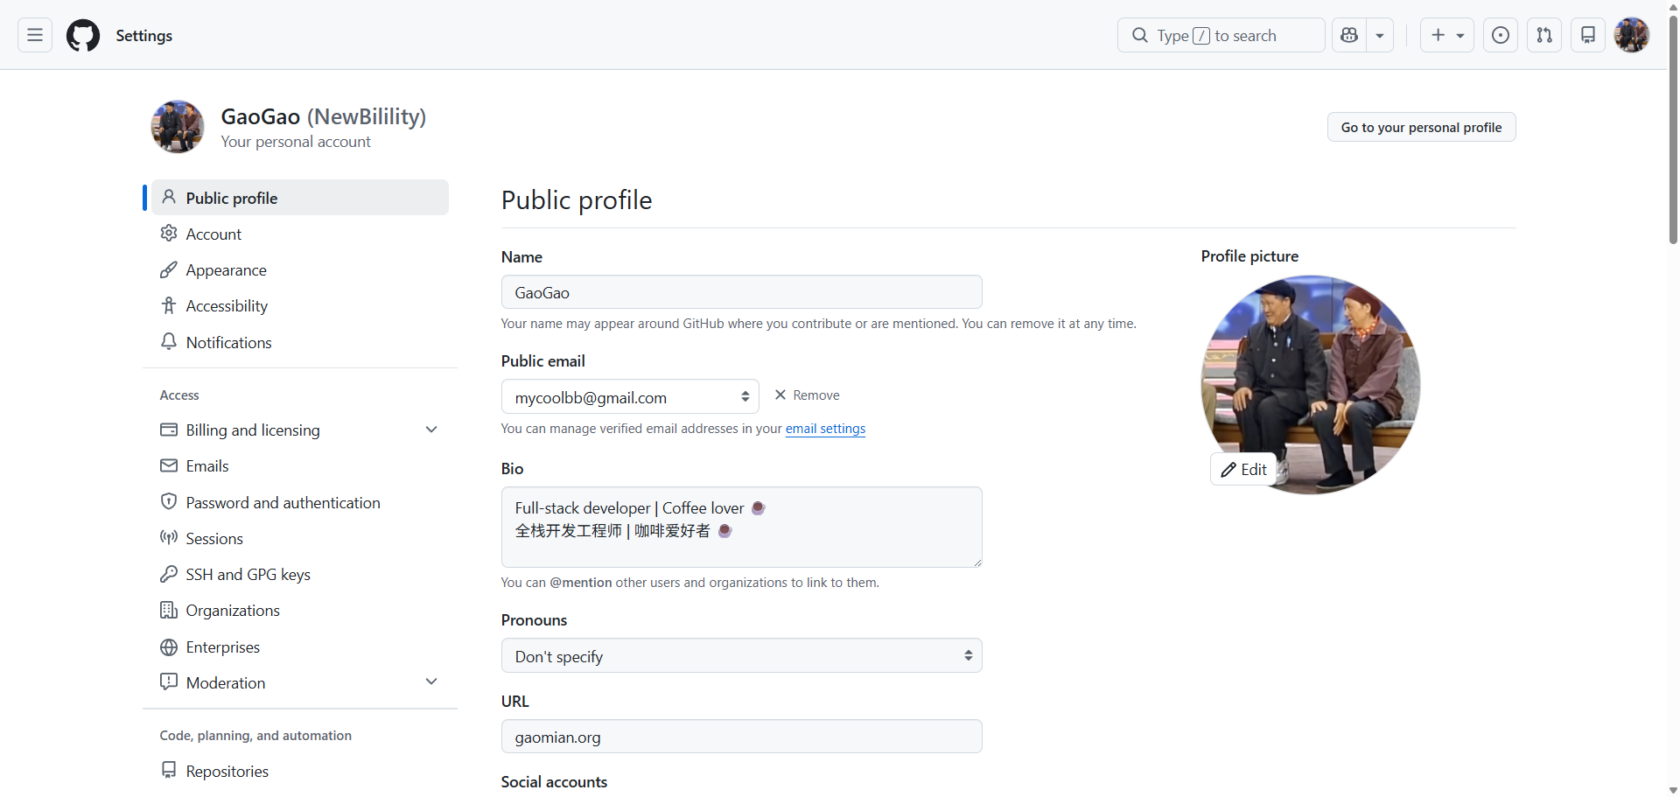Viewport: 1680px width, 797px height.
Task: Click Go to your personal profile button
Action: [1422, 127]
